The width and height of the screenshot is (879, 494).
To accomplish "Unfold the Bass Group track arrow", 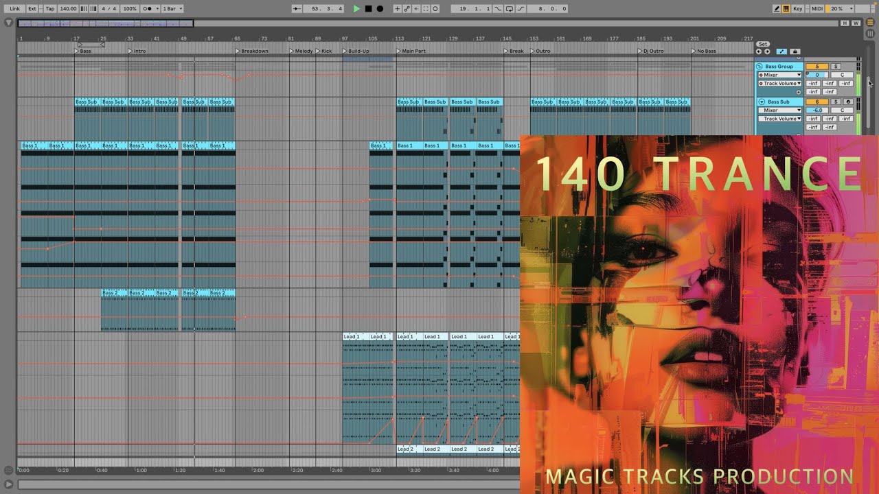I will (x=760, y=67).
